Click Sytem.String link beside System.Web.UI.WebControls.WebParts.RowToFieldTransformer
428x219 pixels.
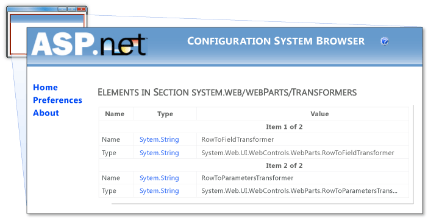tap(159, 153)
